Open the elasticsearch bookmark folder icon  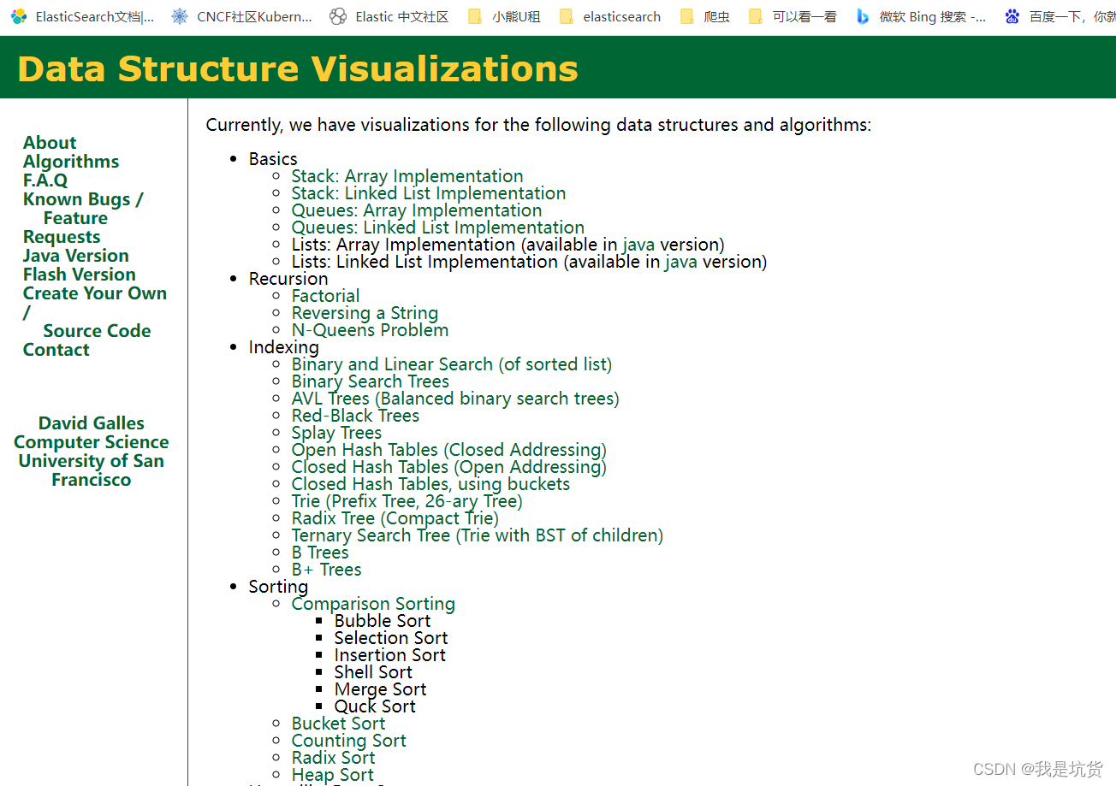tap(566, 16)
